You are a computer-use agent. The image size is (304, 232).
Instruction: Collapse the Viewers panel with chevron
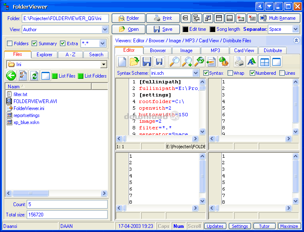point(296,41)
